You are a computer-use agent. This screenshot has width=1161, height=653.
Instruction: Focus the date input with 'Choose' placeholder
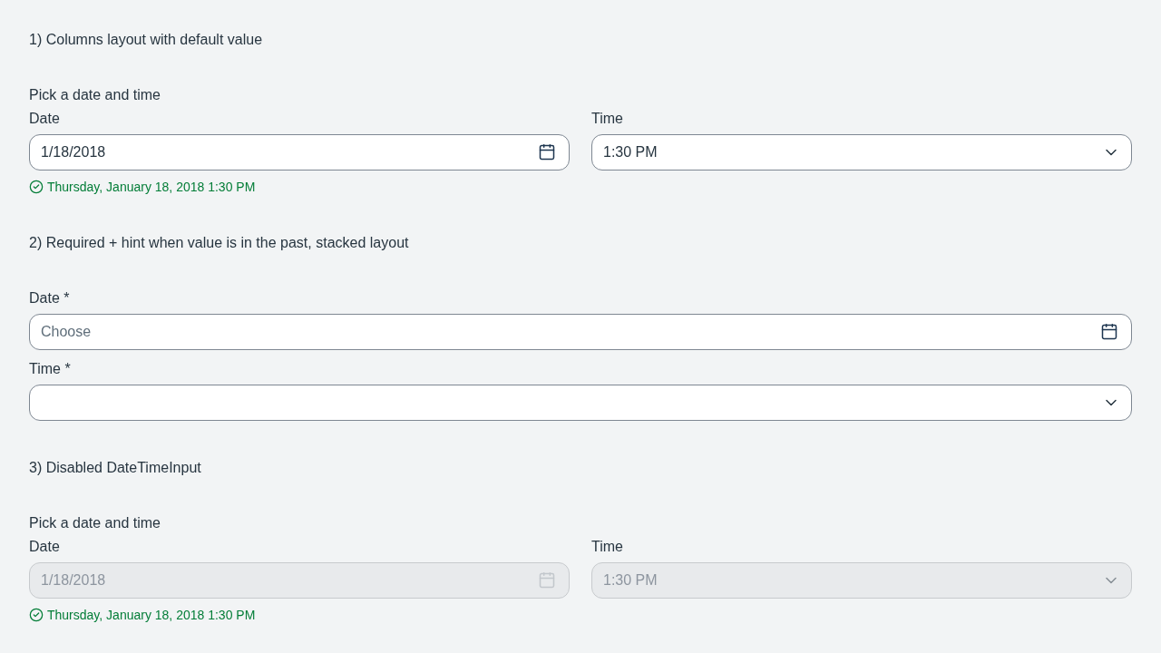pyautogui.click(x=580, y=332)
